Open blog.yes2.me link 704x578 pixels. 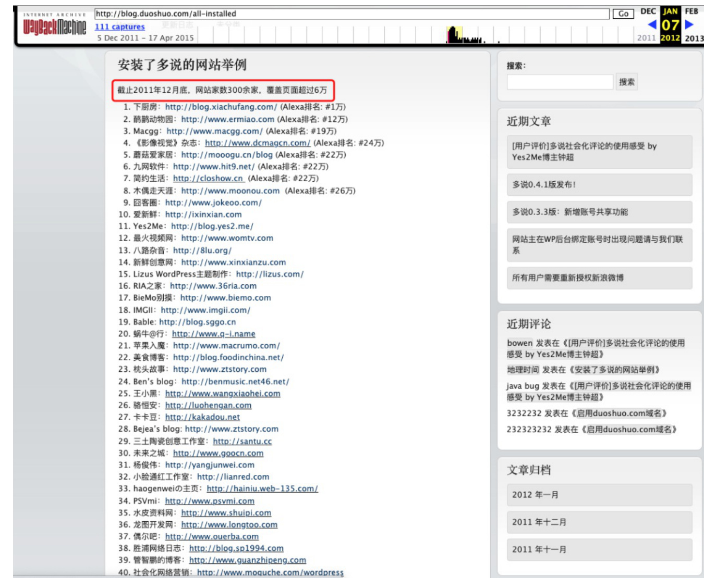tap(212, 226)
